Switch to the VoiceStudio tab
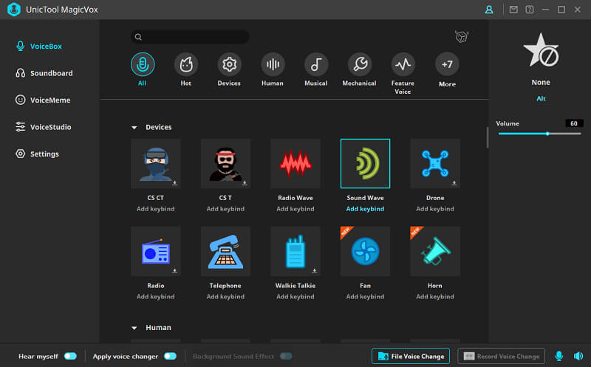 coord(50,127)
